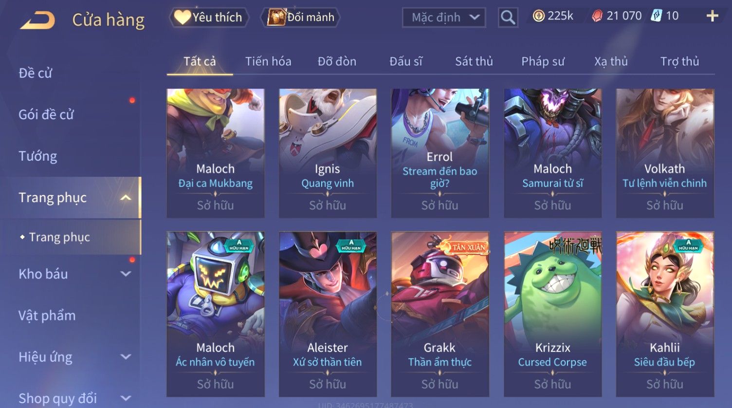Open Tướng in the sidebar
732x408 pixels.
pyautogui.click(x=38, y=156)
